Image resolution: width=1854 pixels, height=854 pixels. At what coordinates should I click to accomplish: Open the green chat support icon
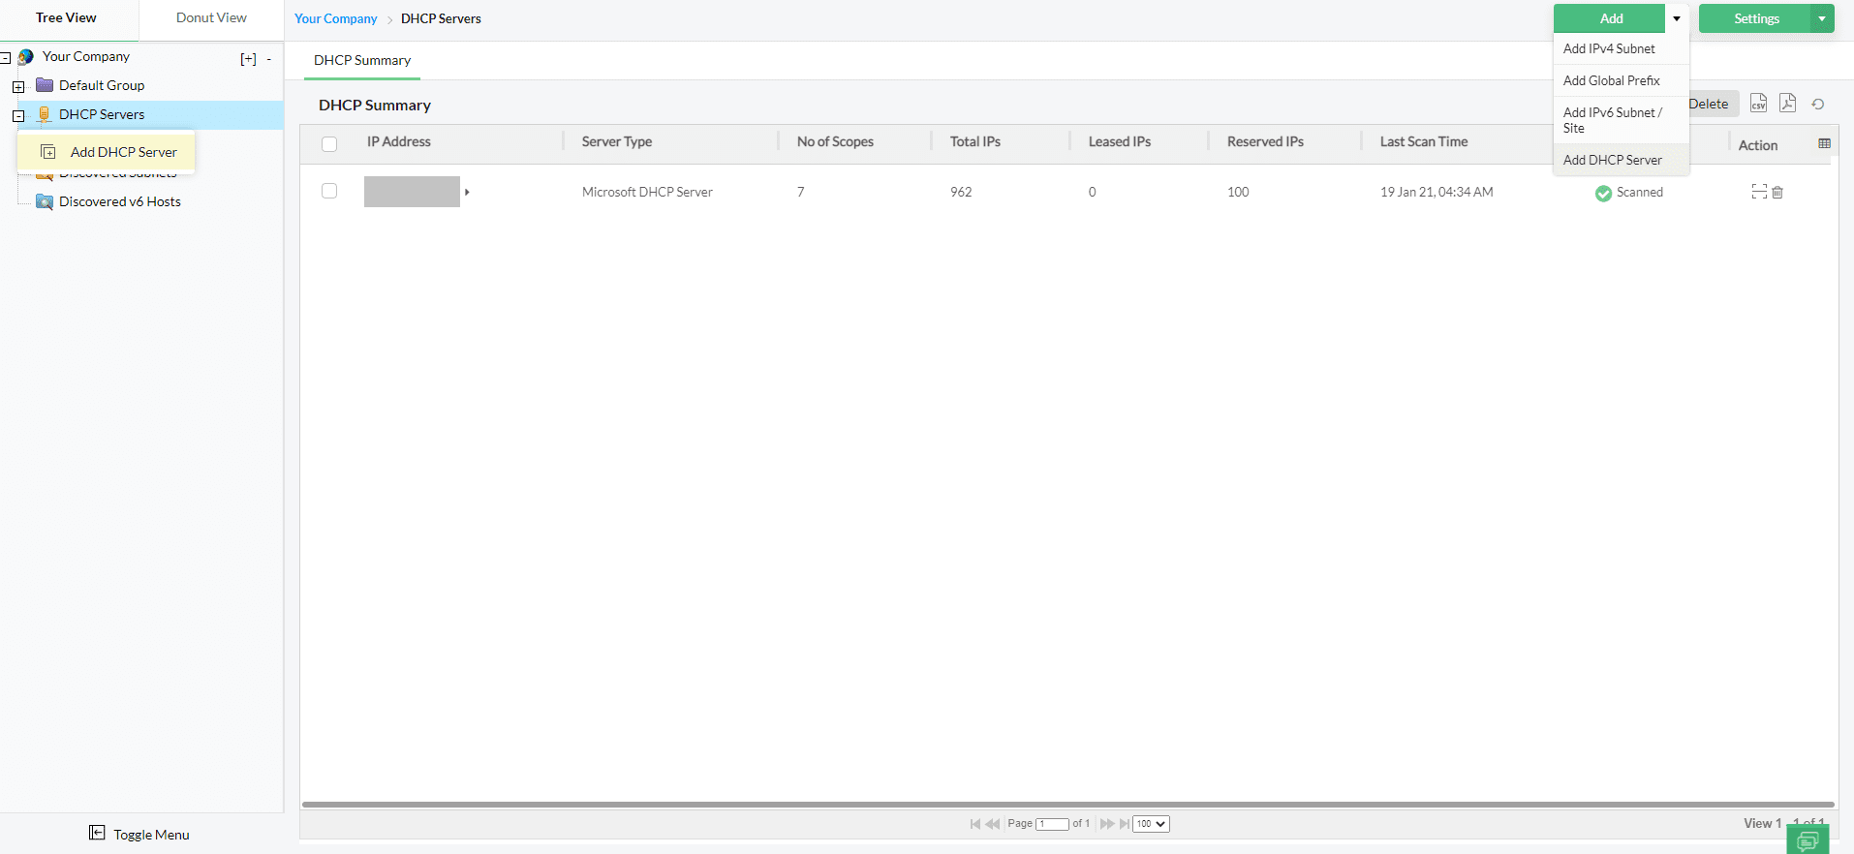(1808, 840)
